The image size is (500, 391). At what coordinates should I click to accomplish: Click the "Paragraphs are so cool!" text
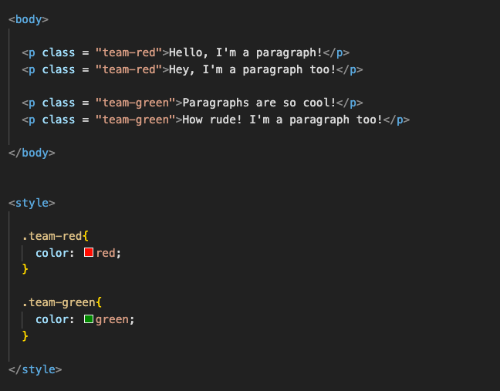point(259,103)
